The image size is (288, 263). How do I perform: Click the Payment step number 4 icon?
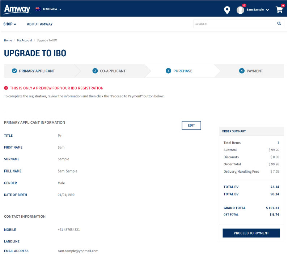[x=242, y=71]
